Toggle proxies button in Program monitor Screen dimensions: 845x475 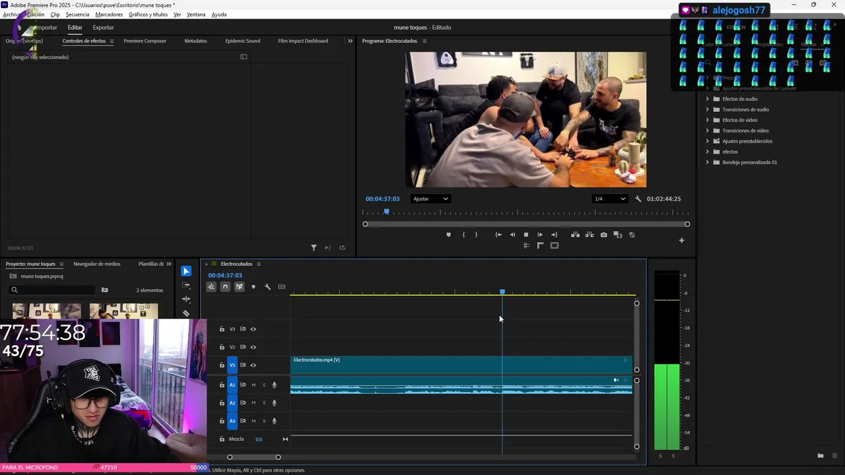point(632,235)
